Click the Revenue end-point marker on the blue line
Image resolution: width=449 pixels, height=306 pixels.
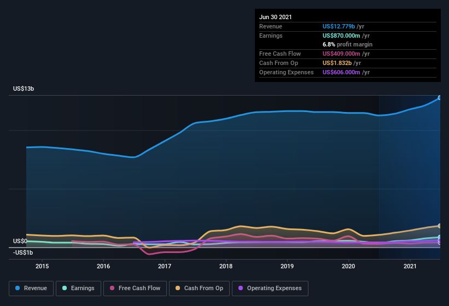coord(440,98)
